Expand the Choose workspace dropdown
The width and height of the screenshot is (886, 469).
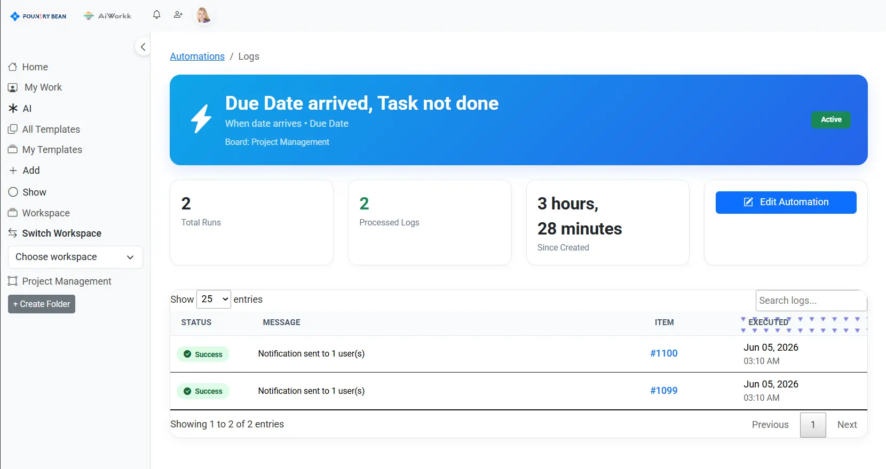[75, 257]
